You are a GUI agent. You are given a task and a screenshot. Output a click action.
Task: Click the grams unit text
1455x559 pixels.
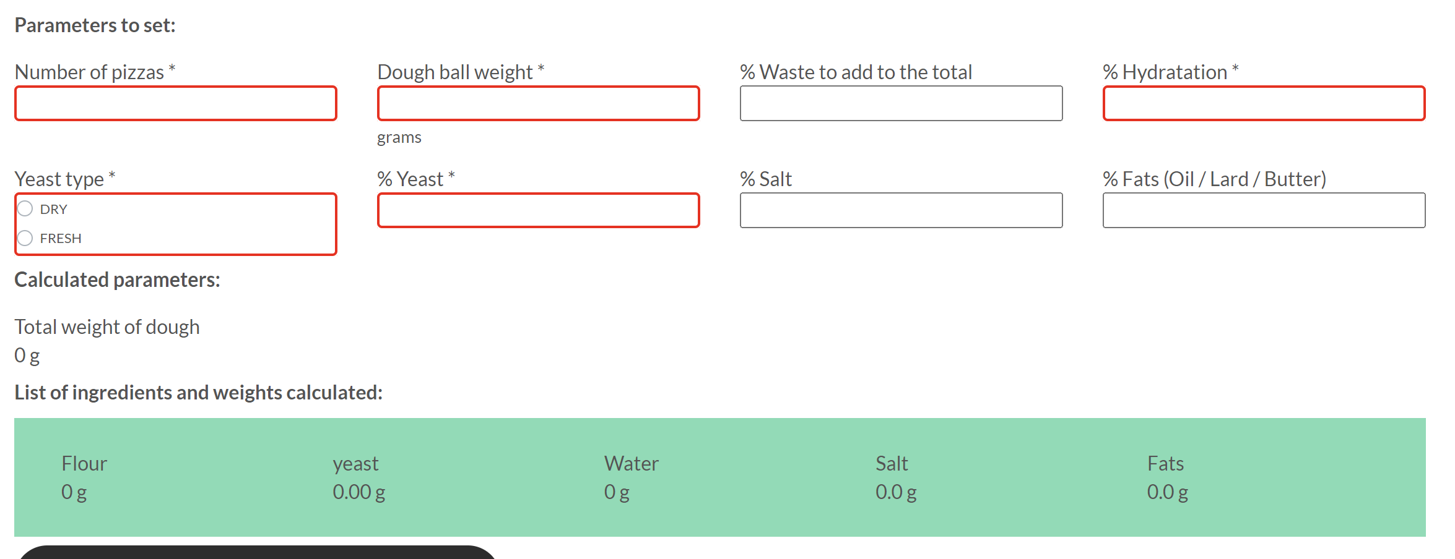[398, 137]
